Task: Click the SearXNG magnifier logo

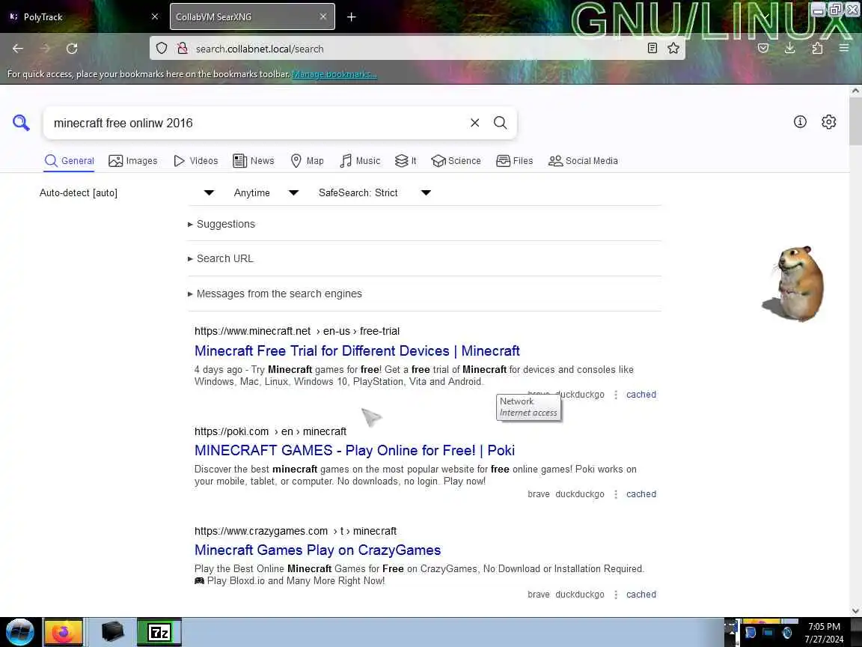Action: click(21, 122)
